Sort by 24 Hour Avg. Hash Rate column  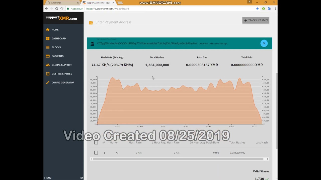click(204, 142)
